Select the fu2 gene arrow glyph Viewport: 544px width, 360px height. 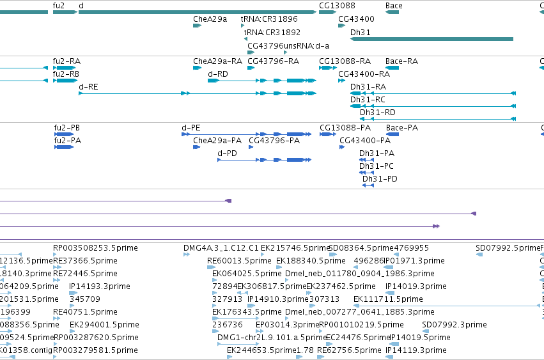[65, 12]
